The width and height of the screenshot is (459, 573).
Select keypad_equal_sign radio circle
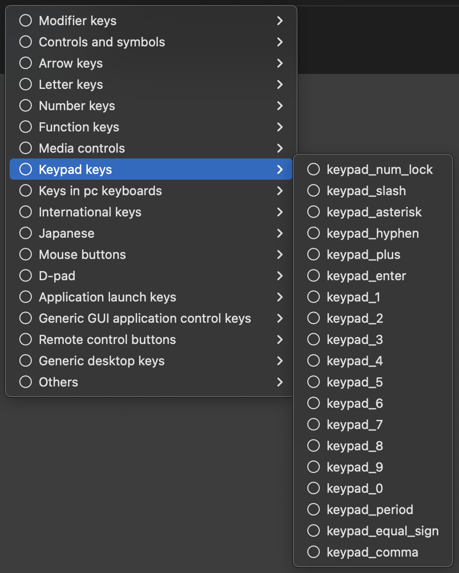(x=313, y=530)
